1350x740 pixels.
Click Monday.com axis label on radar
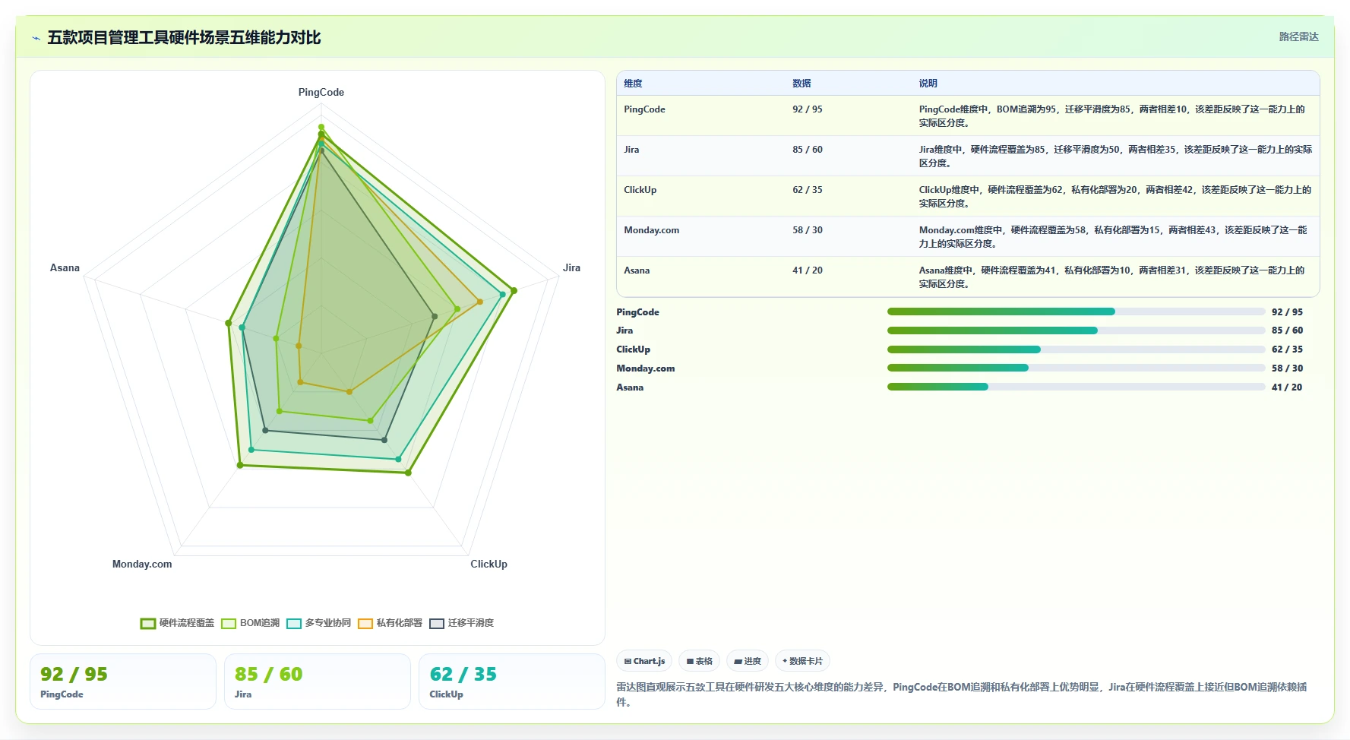pos(142,564)
